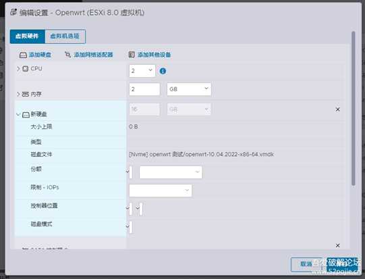Click the 磁盘文件 label
Screen dimensions: 365x279
(x=41, y=154)
